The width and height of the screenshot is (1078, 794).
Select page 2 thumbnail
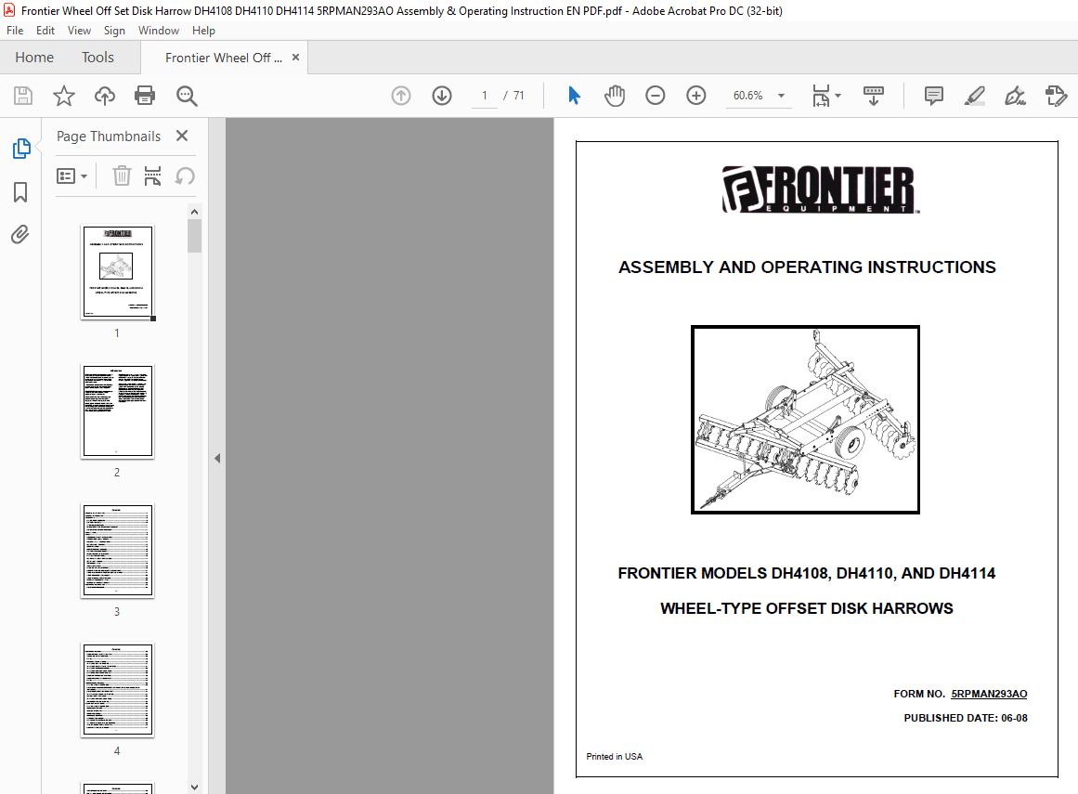coord(118,411)
